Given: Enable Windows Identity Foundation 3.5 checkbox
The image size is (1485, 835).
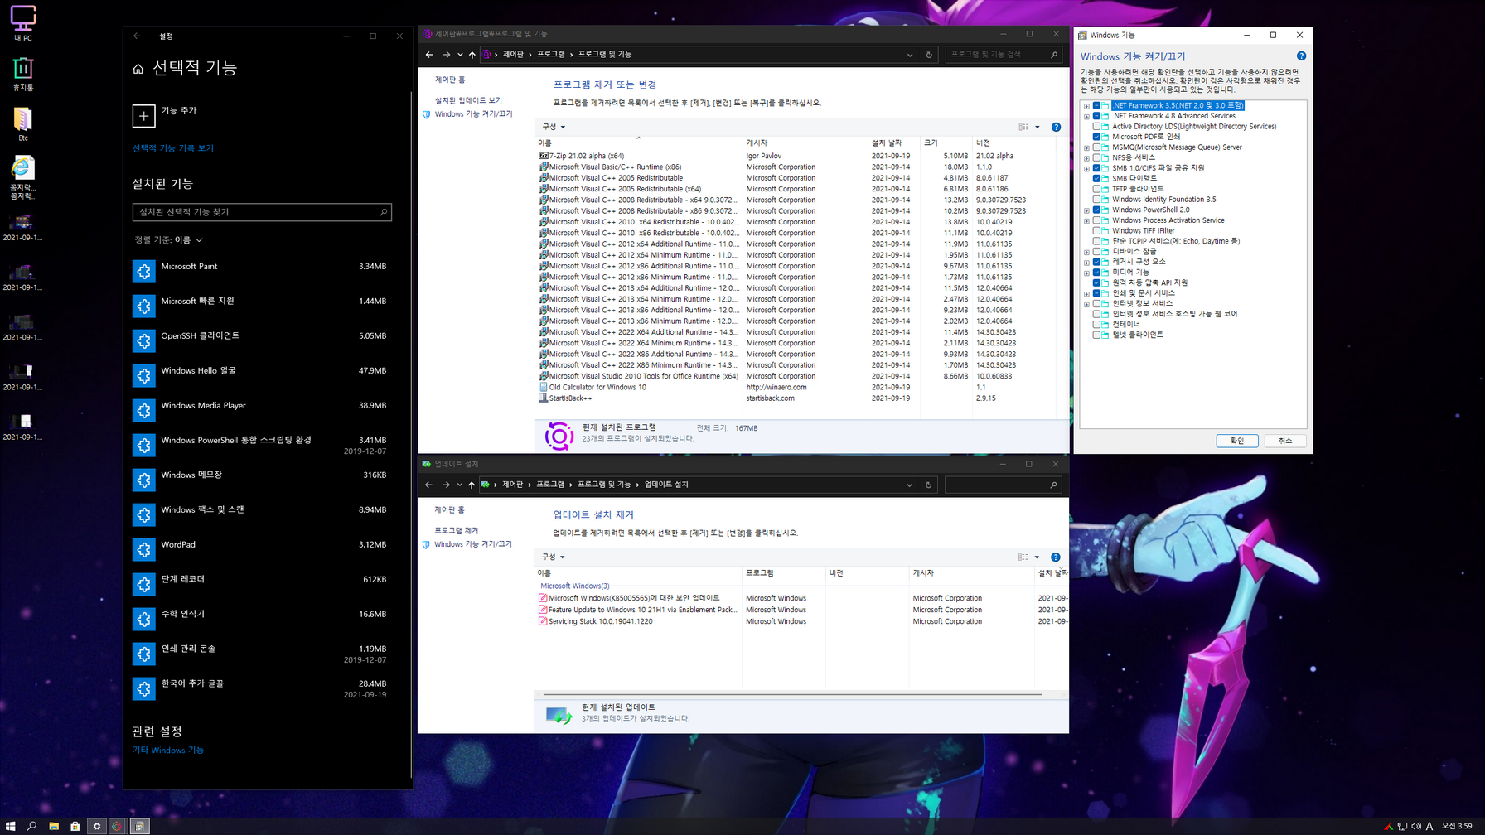Looking at the screenshot, I should (1096, 200).
